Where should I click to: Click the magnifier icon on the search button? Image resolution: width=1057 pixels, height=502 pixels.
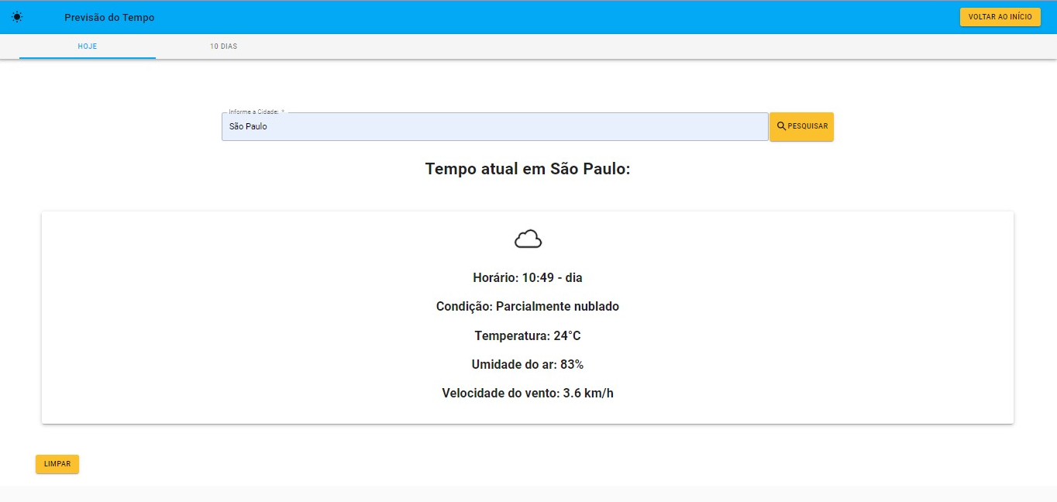coord(782,125)
